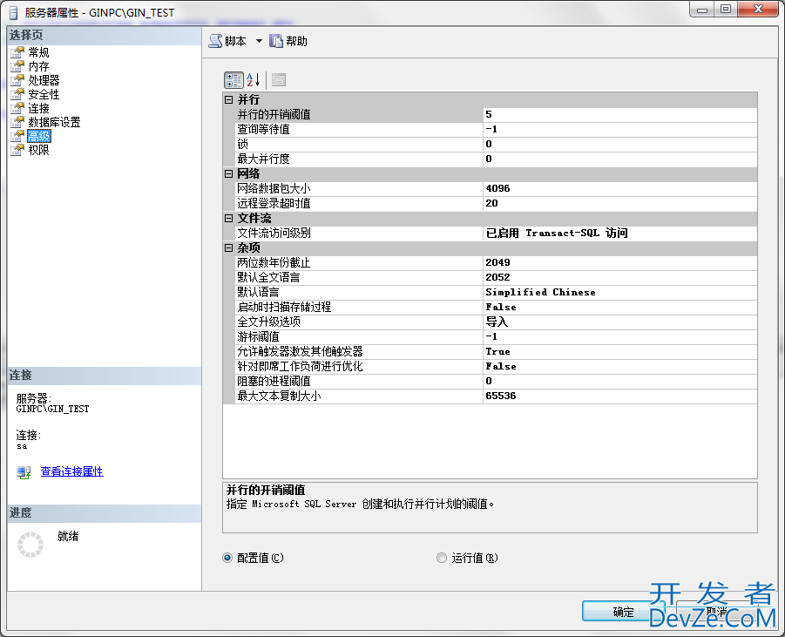Collapse the 文件流 category
The height and width of the screenshot is (637, 785).
pos(229,219)
